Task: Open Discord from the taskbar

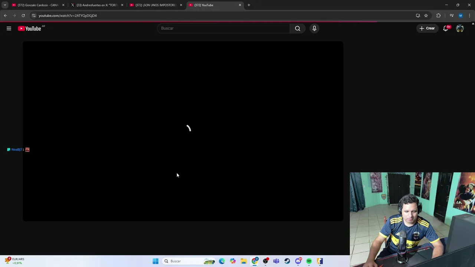Action: pos(298,261)
